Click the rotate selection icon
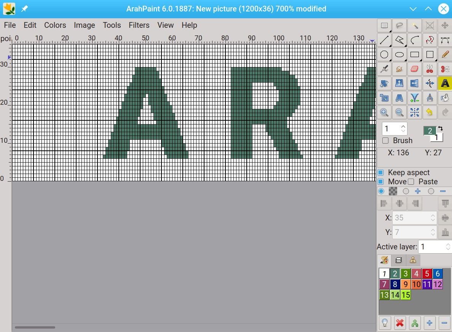Screen dimensions: 452x332 pyautogui.click(x=384, y=83)
